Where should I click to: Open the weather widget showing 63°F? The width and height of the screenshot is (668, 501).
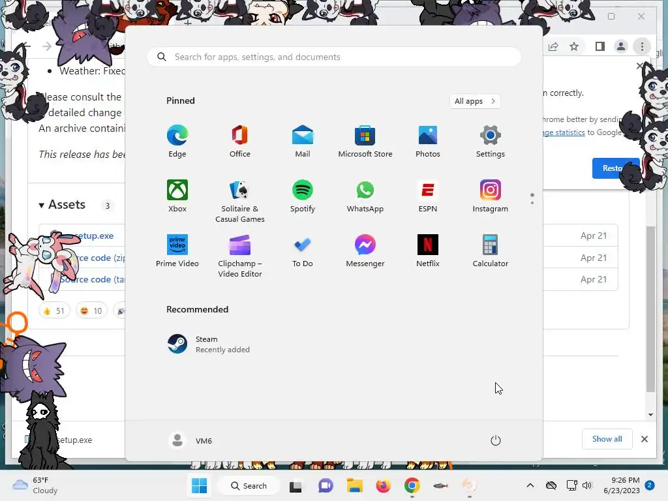point(35,485)
